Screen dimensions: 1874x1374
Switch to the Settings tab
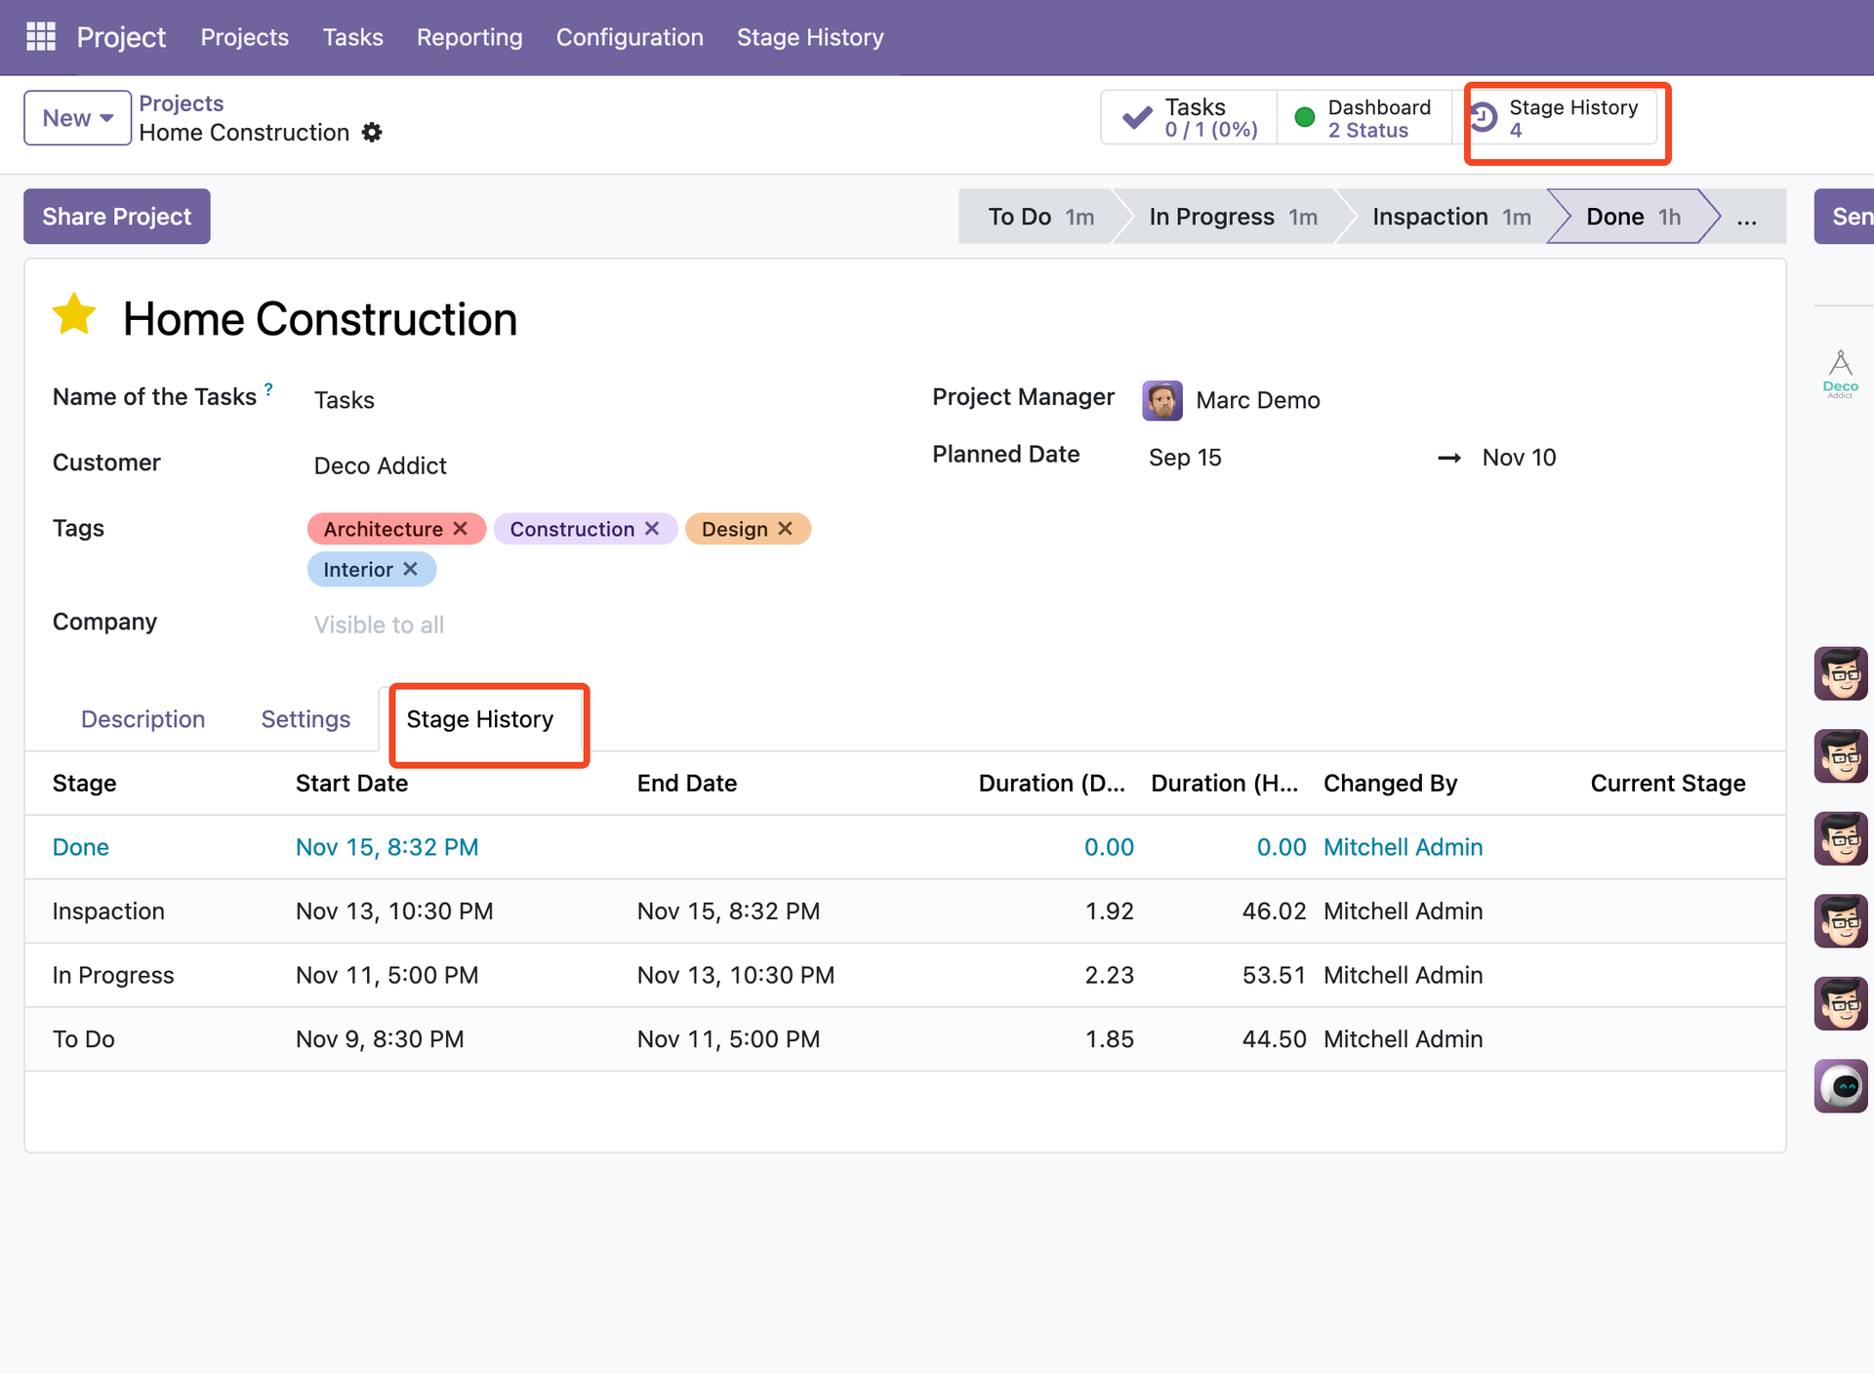click(x=306, y=719)
